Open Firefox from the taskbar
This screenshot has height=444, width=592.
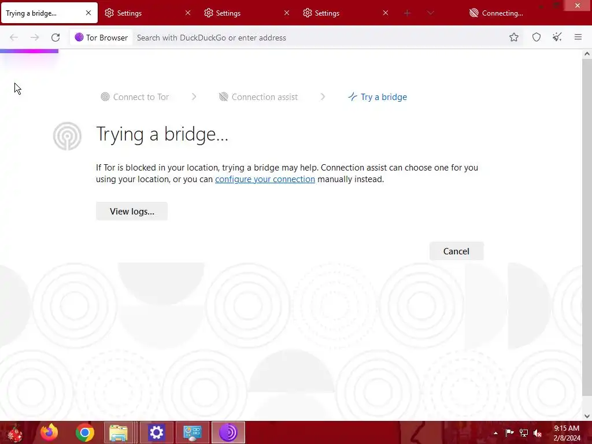(x=50, y=432)
